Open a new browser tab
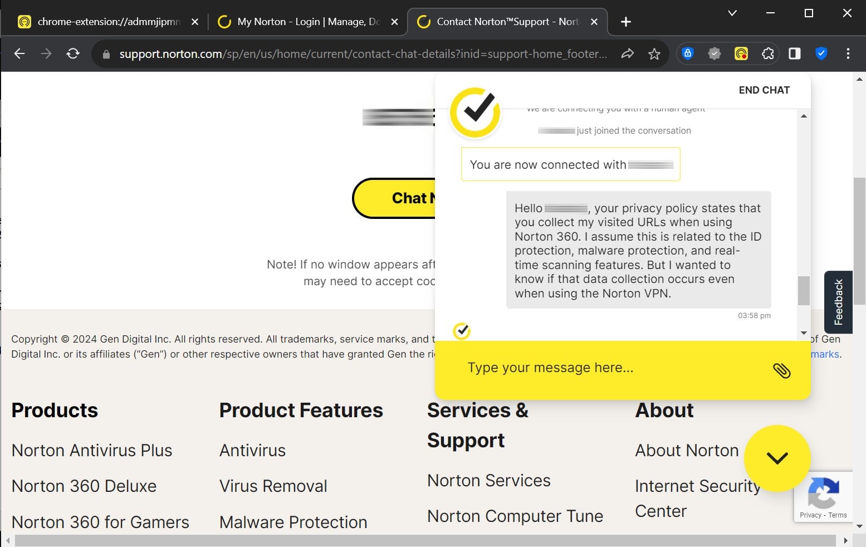 coord(626,22)
